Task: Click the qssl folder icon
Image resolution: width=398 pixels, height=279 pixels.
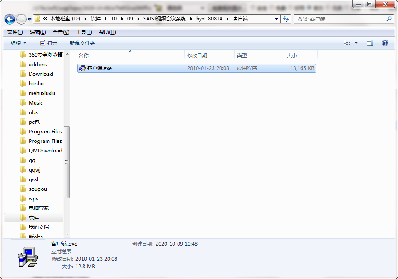Action: click(23, 179)
